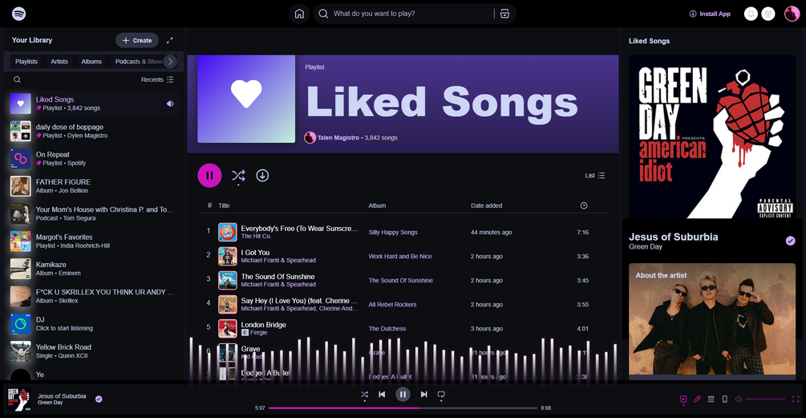Open FATHER FIGURE album by Jon Bellion
This screenshot has width=806, height=418.
pyautogui.click(x=94, y=186)
